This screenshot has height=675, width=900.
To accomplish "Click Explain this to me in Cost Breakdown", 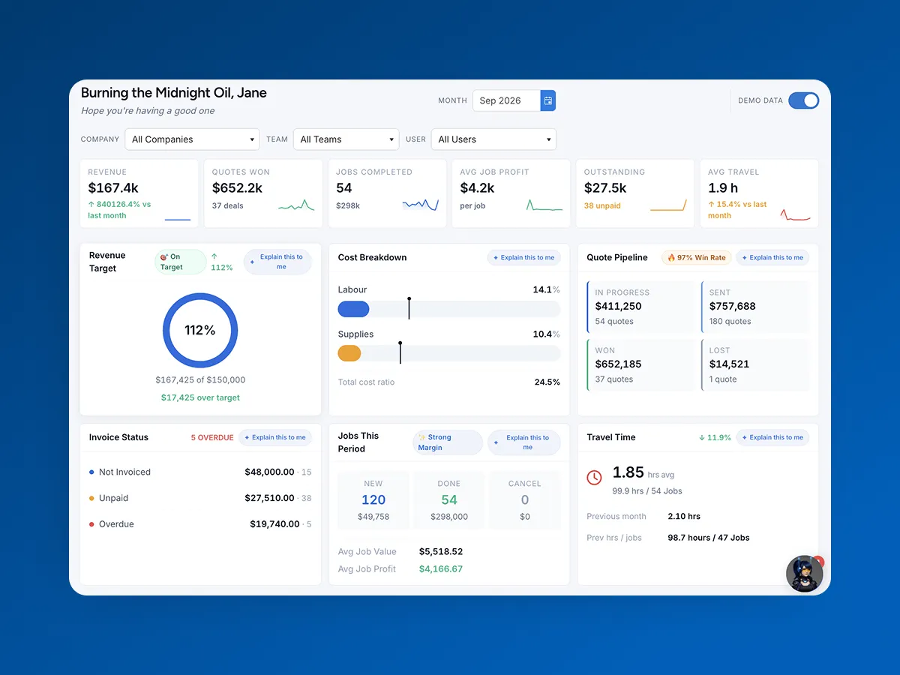I will (523, 257).
